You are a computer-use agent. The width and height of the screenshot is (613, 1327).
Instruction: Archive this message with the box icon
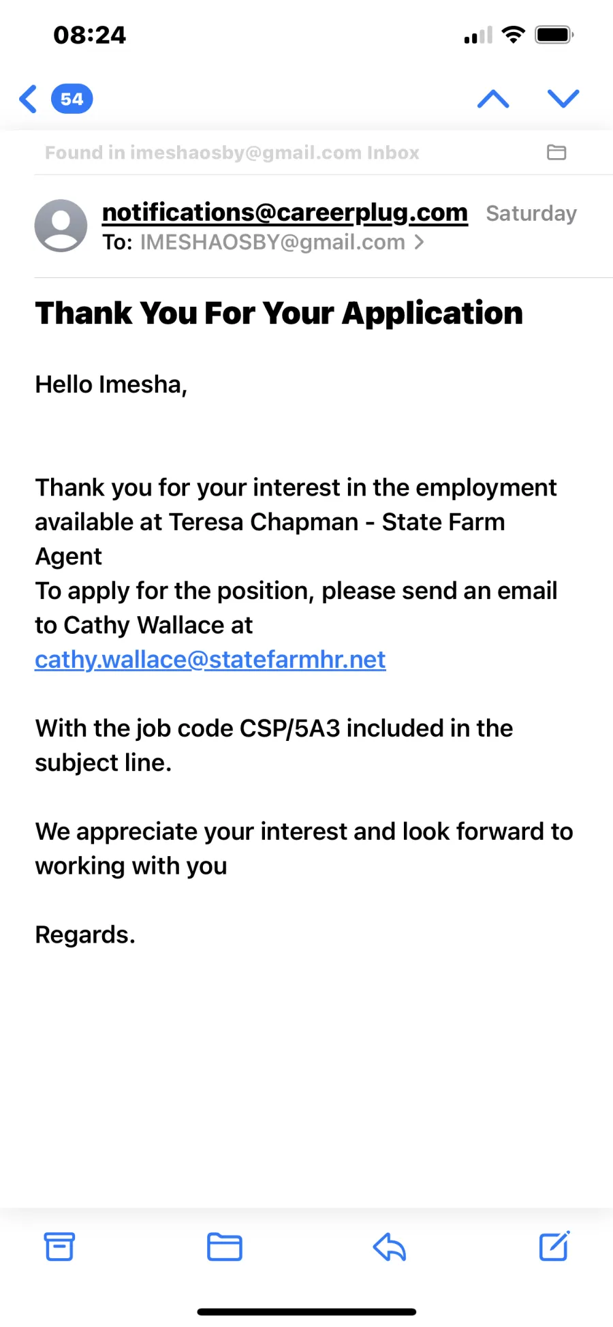tap(59, 1247)
